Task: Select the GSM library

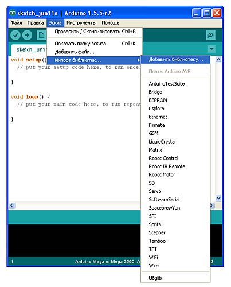Action: tap(175, 133)
